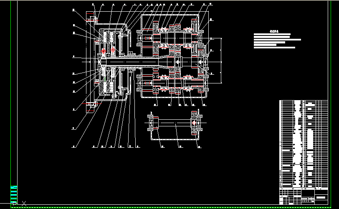Select the longest line in the technical requirements notes
The height and width of the screenshot is (209, 339).
[x=277, y=40]
